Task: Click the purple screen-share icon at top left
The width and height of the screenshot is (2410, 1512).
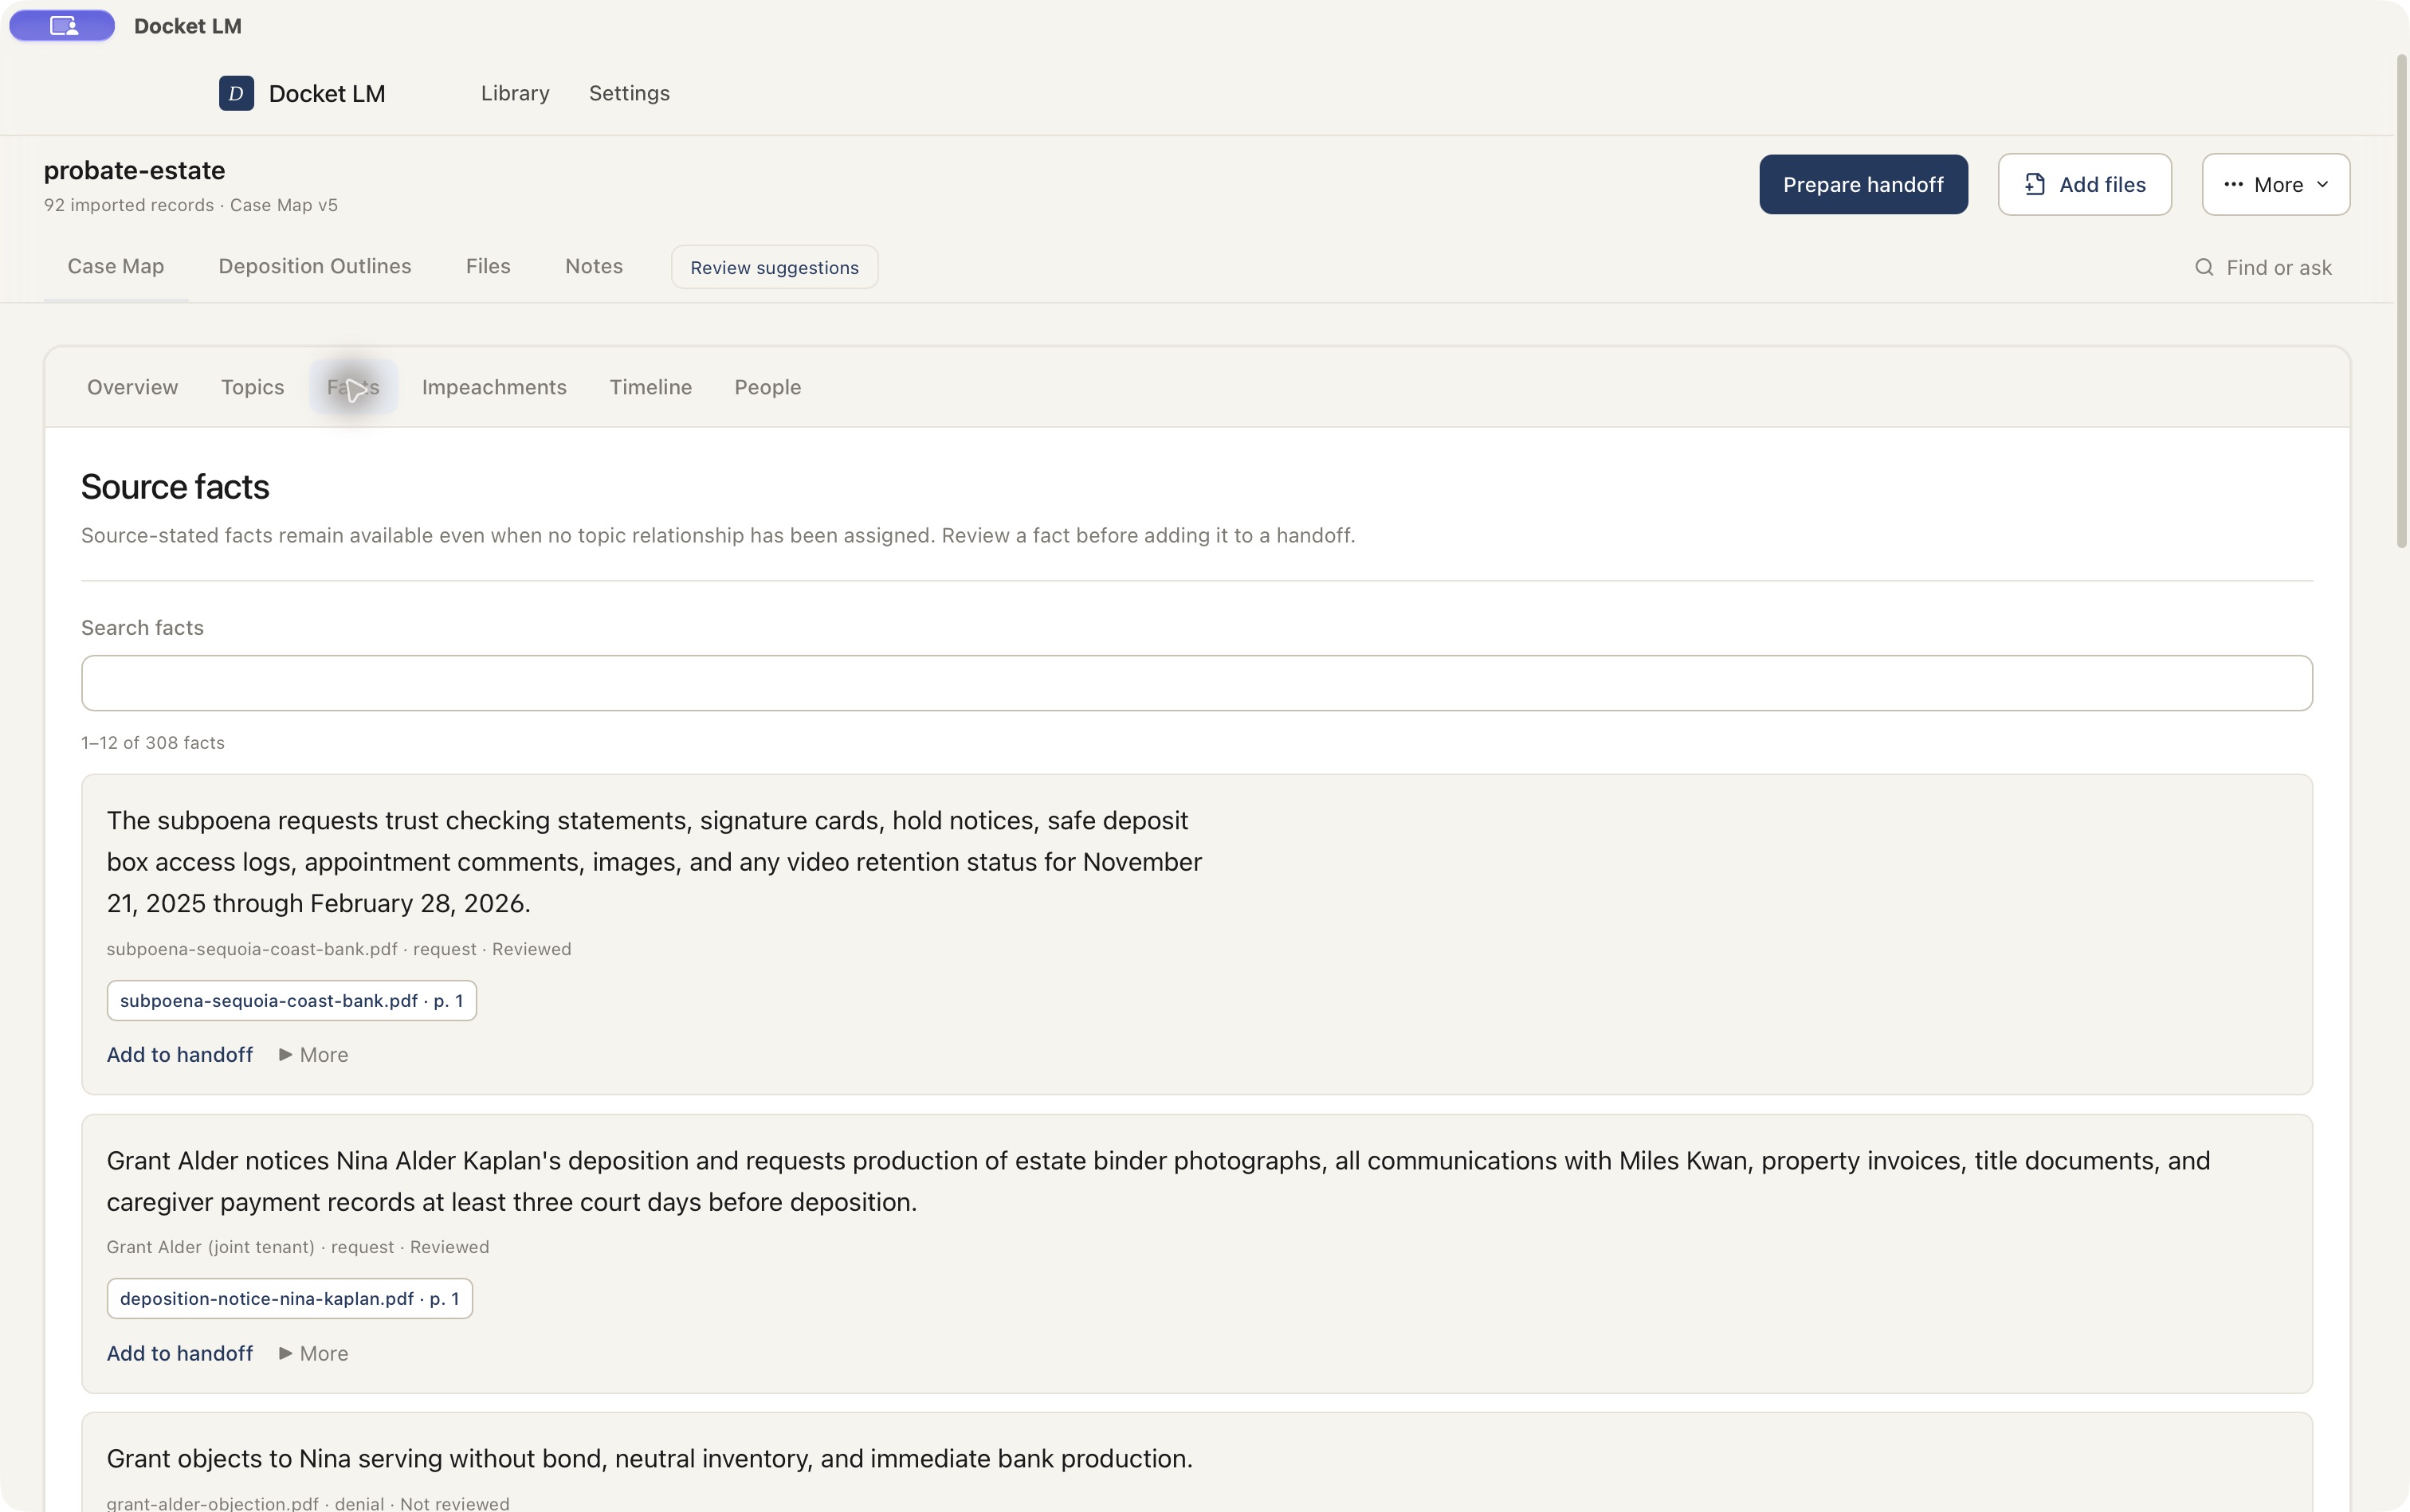Action: pyautogui.click(x=62, y=26)
